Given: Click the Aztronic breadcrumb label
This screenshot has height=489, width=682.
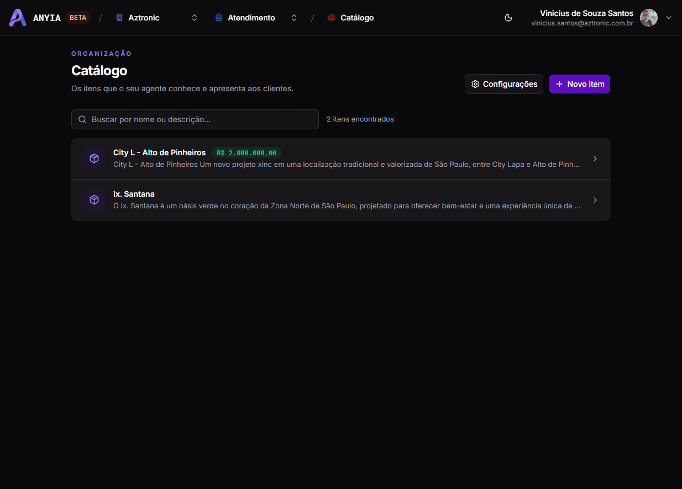Looking at the screenshot, I should pos(144,18).
